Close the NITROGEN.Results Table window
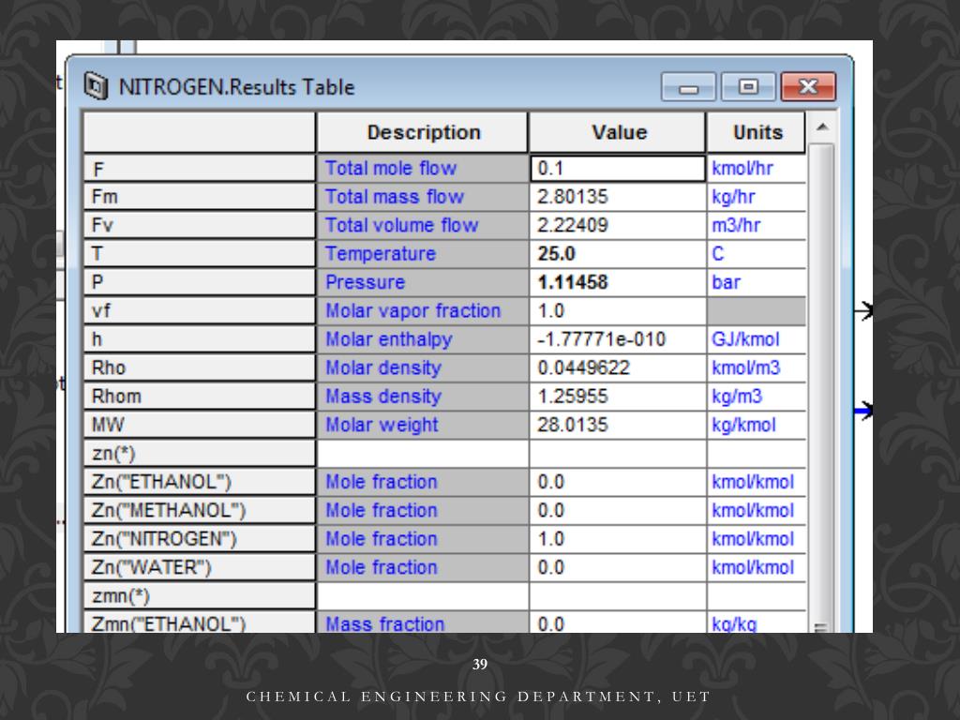Viewport: 960px width, 720px height. tap(808, 86)
